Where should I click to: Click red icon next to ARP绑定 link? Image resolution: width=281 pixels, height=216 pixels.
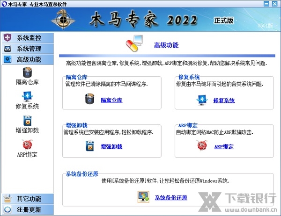[x=202, y=145]
